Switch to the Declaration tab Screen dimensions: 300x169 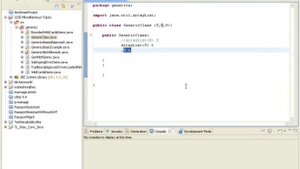136,131
